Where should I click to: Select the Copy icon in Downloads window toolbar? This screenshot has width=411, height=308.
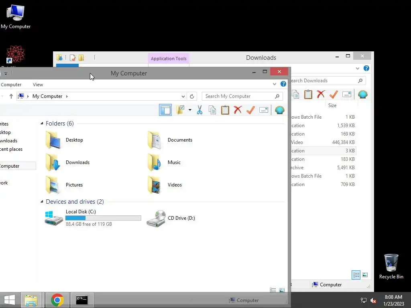click(295, 95)
